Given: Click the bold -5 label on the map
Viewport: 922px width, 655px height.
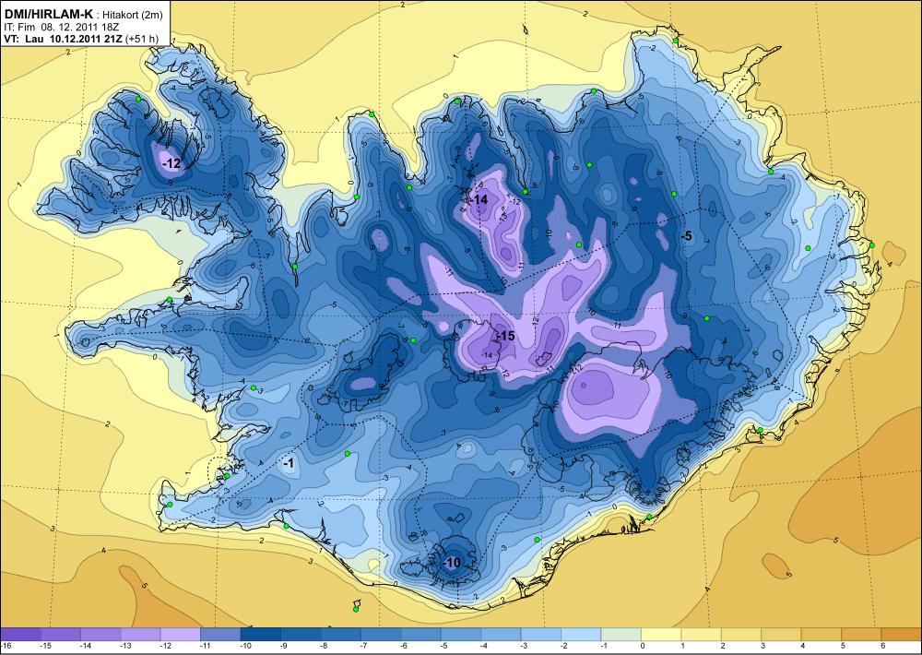Looking at the screenshot, I should [686, 236].
